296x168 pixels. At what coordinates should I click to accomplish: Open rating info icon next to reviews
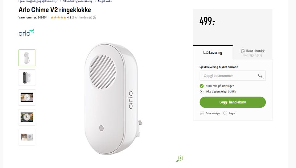94,18
